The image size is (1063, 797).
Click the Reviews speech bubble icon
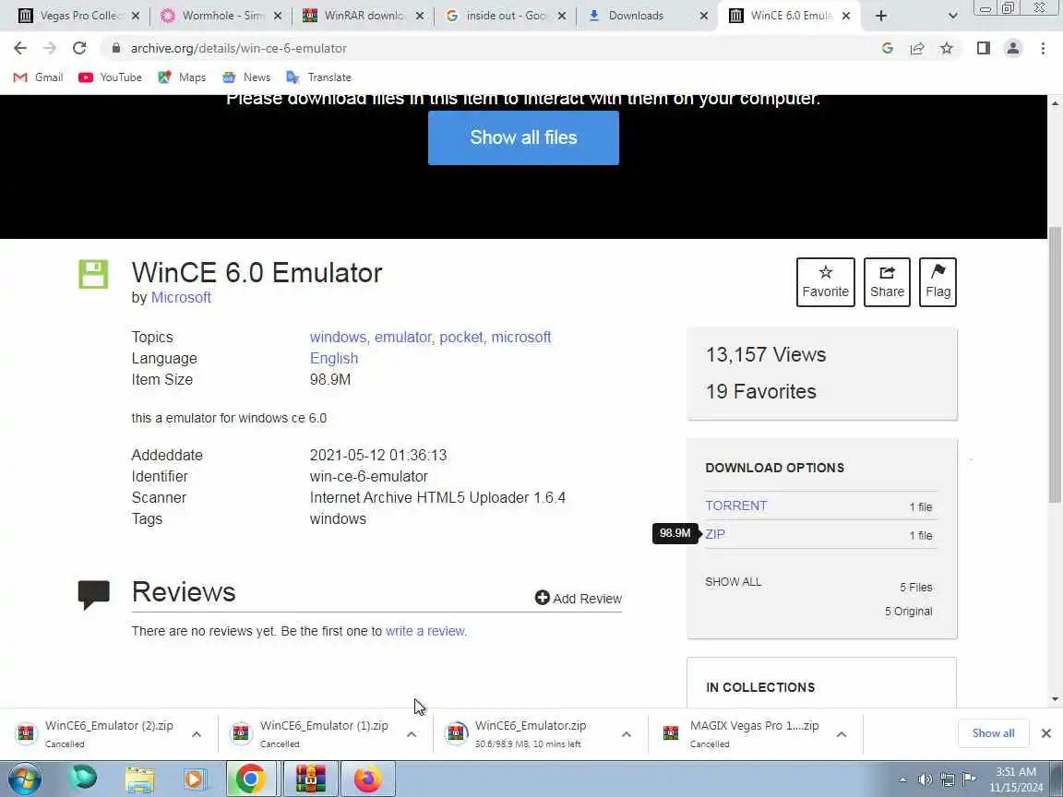point(93,595)
